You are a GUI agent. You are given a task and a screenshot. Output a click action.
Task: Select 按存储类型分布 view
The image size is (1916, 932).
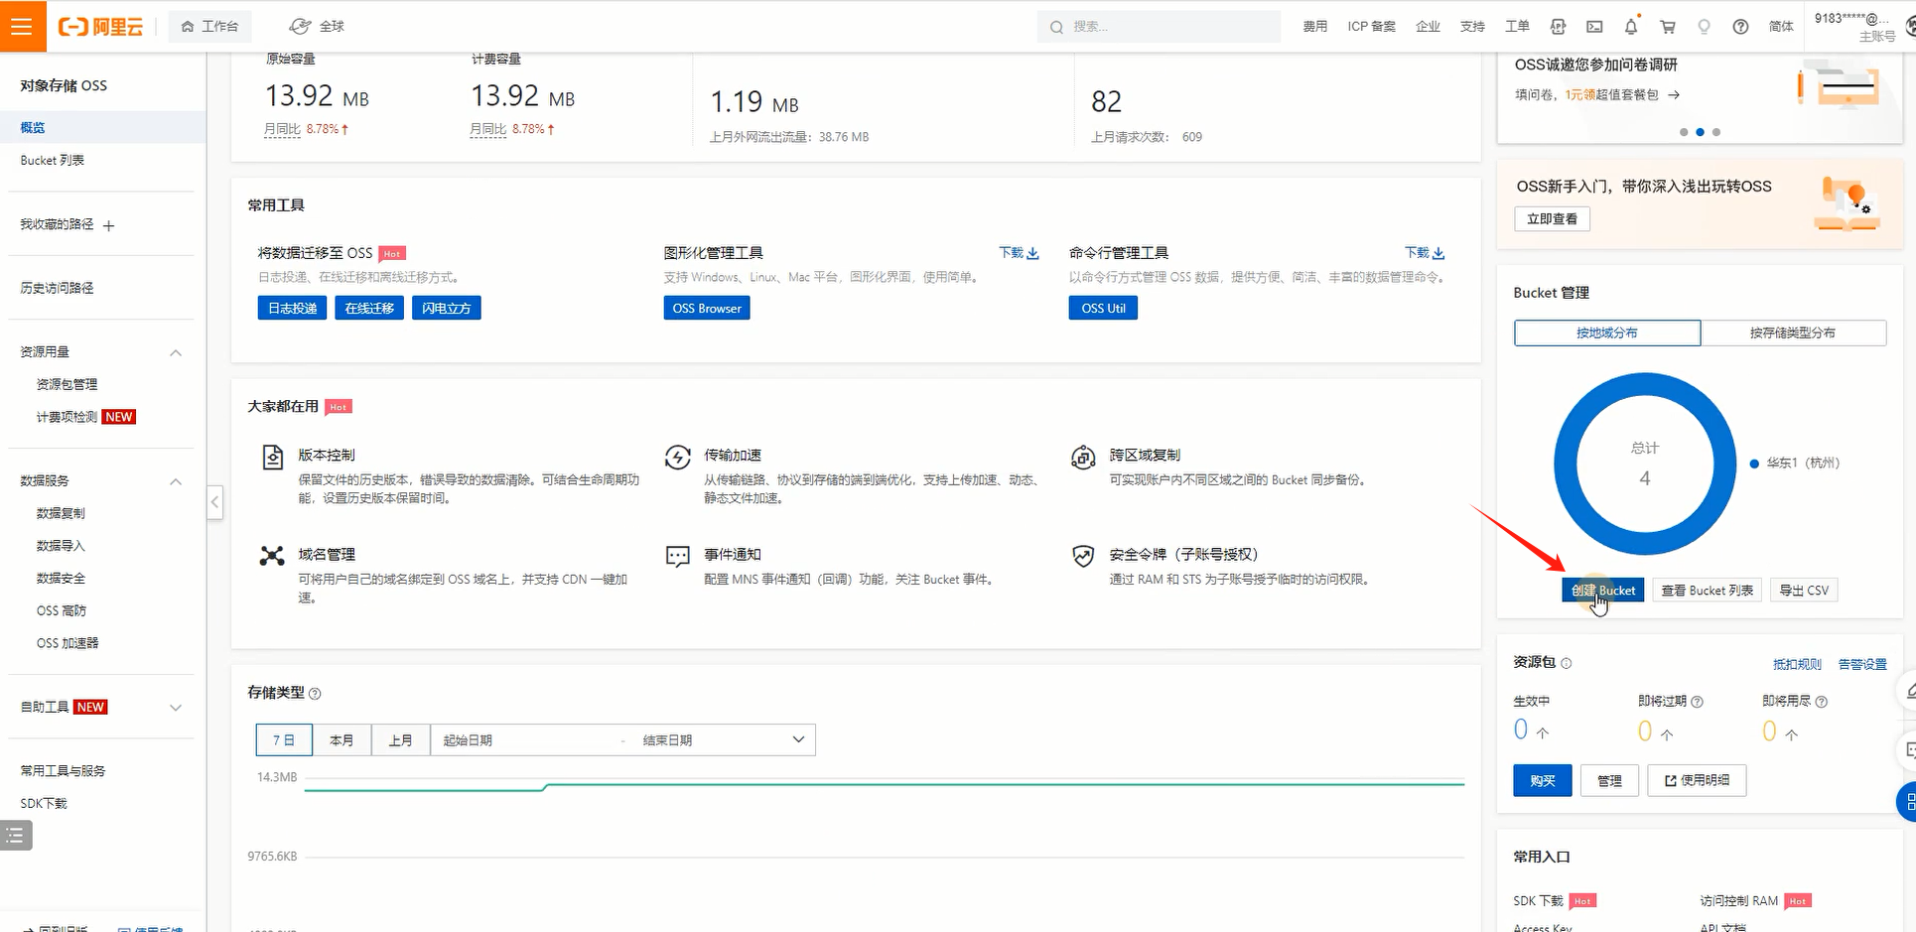pos(1793,333)
